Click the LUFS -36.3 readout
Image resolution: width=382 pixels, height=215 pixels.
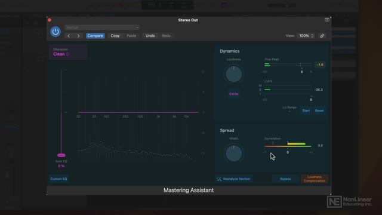pyautogui.click(x=319, y=90)
